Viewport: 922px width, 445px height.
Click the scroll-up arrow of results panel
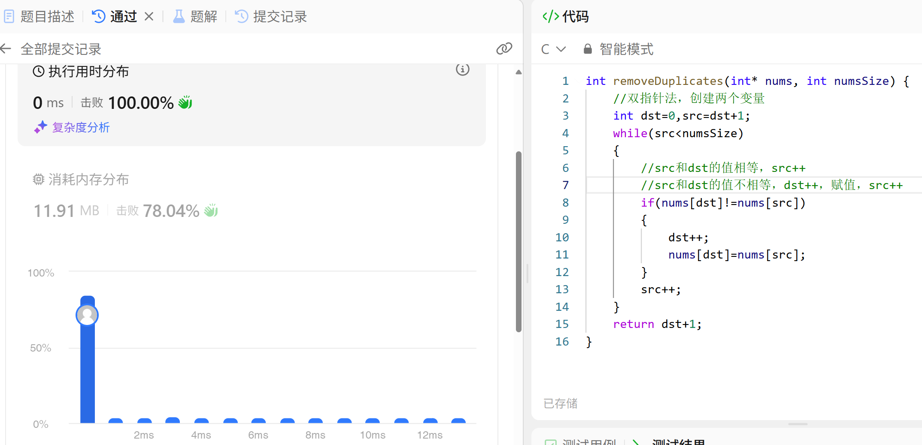[x=519, y=72]
